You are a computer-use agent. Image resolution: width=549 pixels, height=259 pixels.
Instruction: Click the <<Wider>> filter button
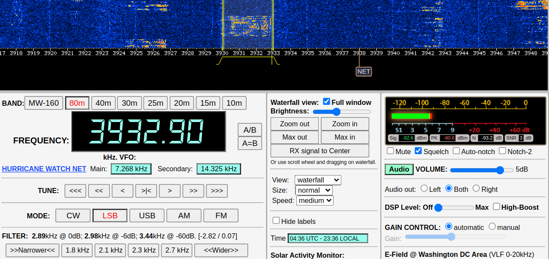tap(221, 250)
